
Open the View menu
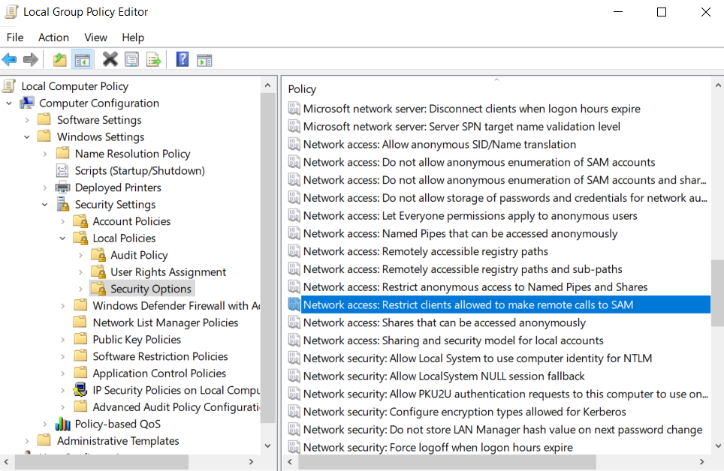click(x=95, y=37)
